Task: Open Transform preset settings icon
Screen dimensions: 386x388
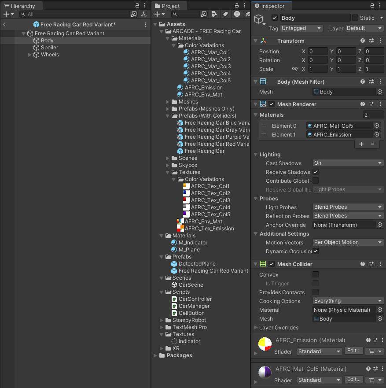Action: pyautogui.click(x=371, y=41)
